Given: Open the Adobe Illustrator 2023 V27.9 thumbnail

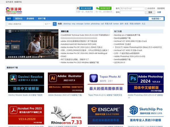Looking at the screenshot, I should pos(66,83).
